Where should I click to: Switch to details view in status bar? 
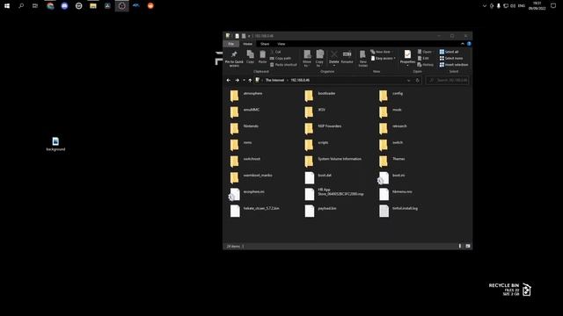click(x=459, y=246)
